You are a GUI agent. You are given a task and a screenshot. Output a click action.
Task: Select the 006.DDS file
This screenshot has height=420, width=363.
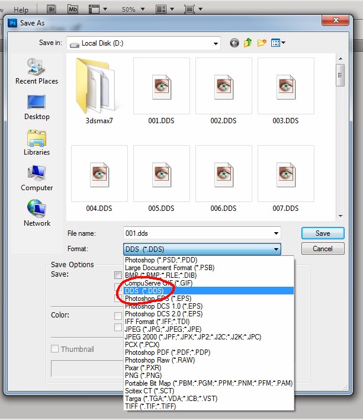pos(223,179)
